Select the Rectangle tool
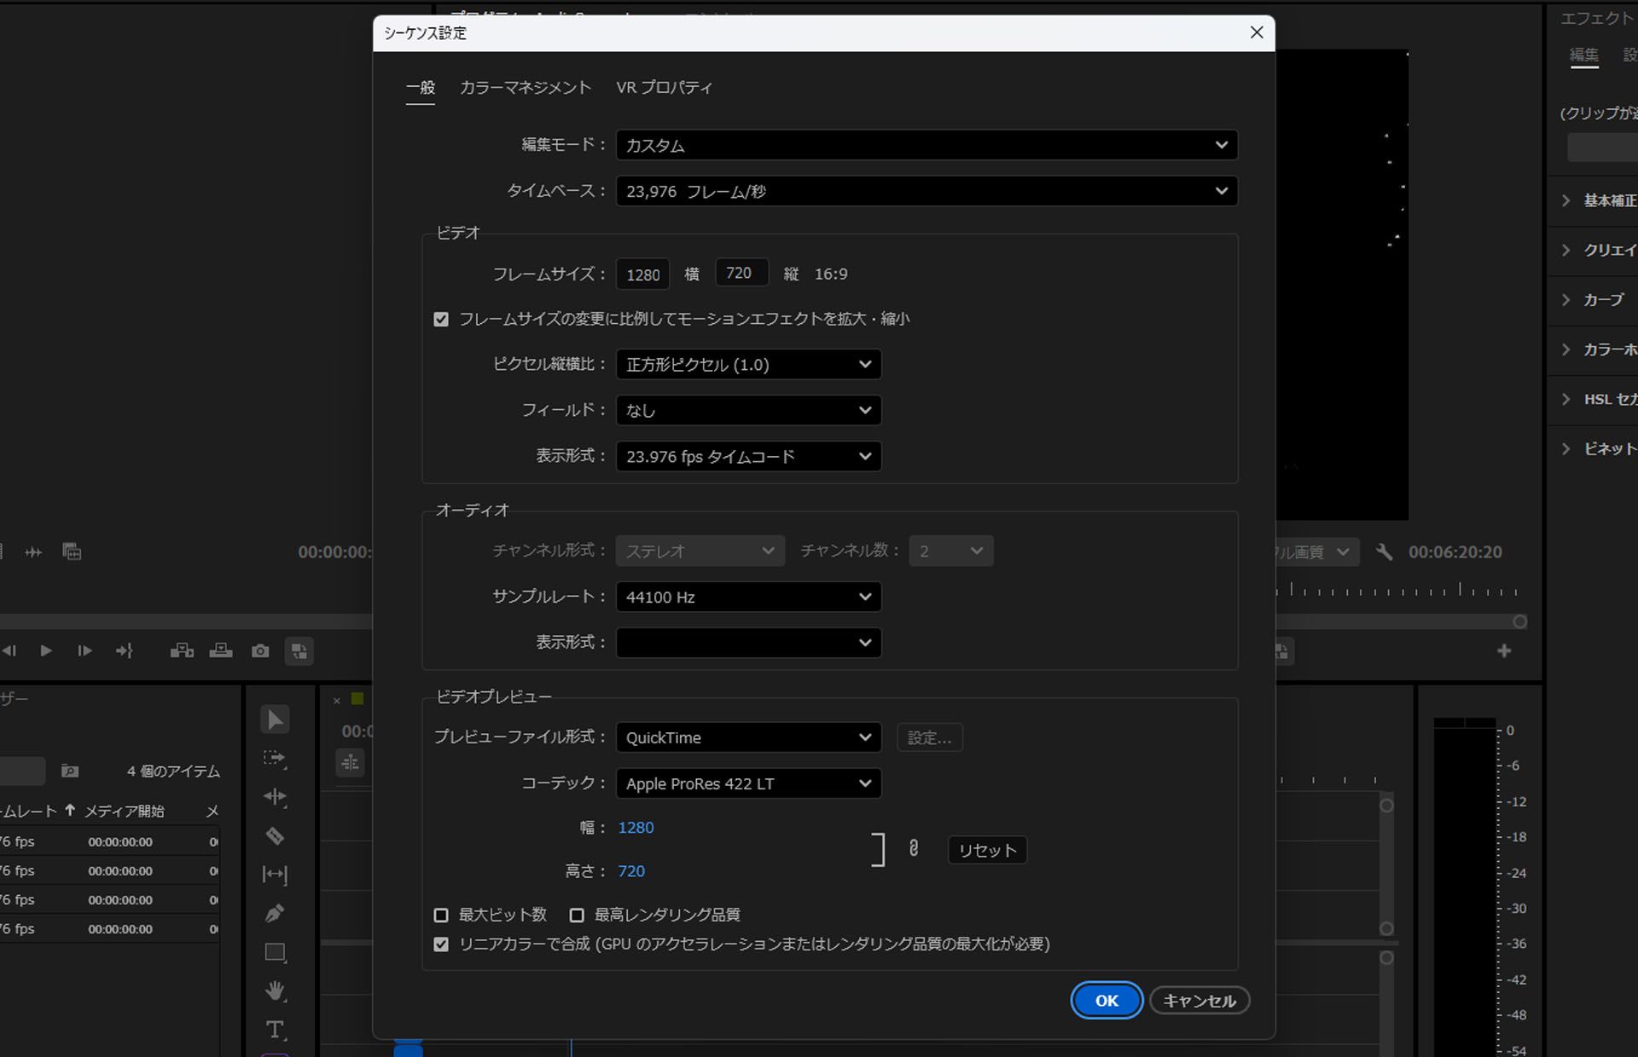 point(275,952)
